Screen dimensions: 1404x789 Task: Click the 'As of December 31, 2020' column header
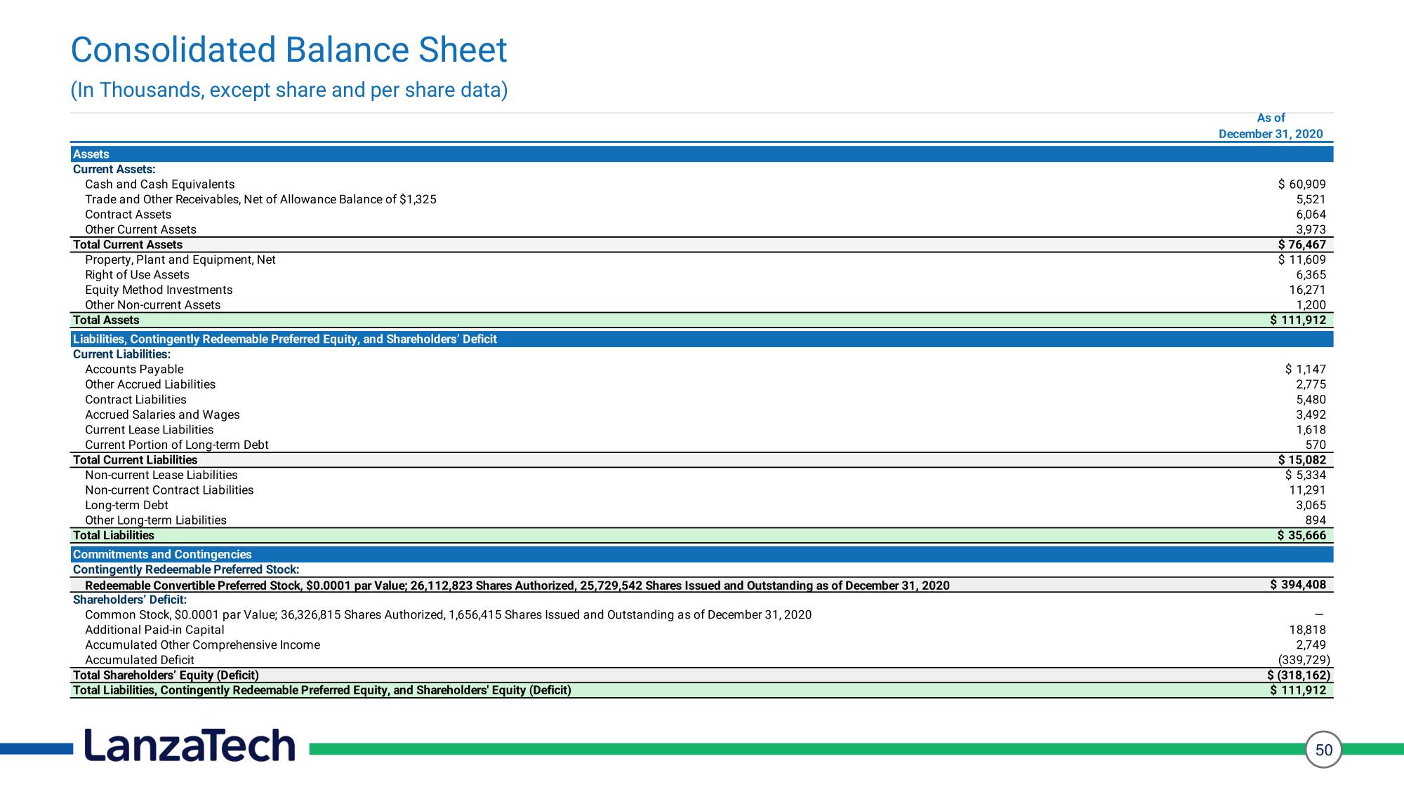(1271, 126)
